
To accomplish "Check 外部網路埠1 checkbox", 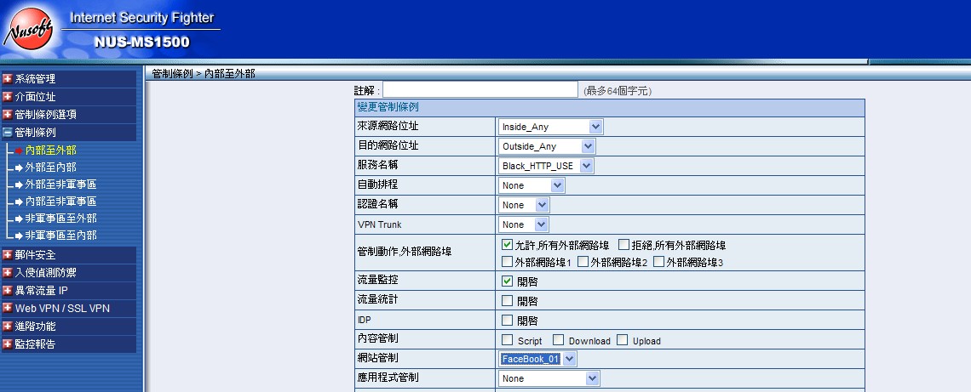I will [507, 262].
